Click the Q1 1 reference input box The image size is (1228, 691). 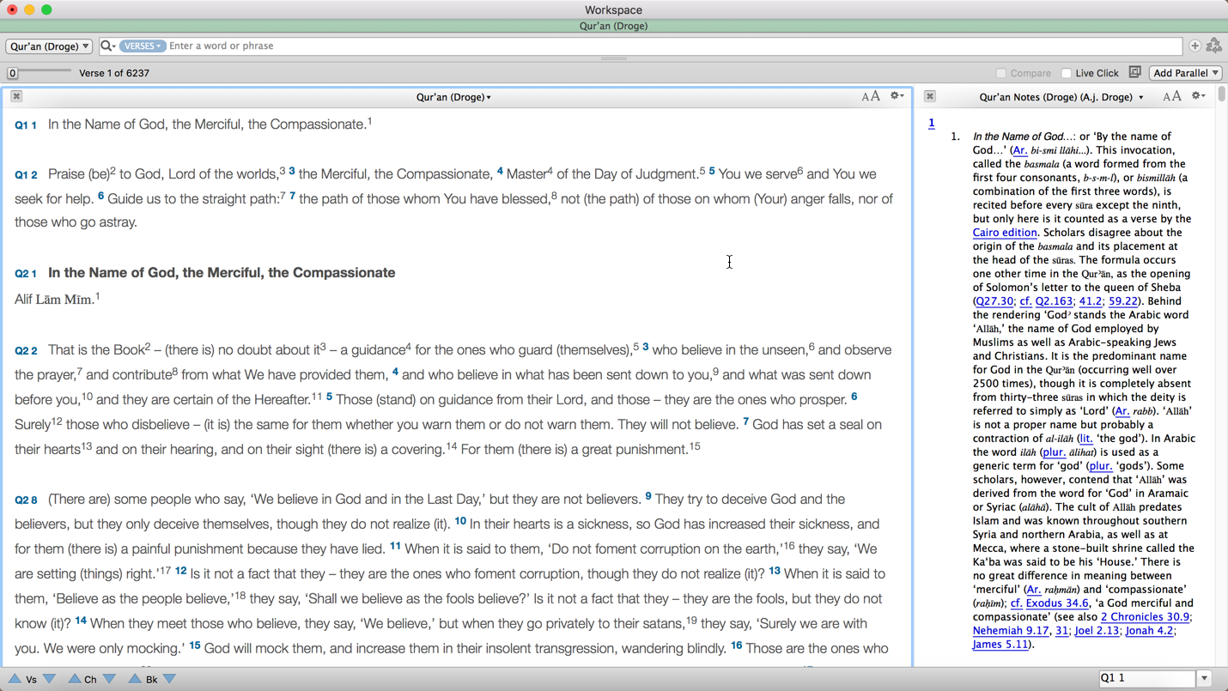tap(1146, 678)
